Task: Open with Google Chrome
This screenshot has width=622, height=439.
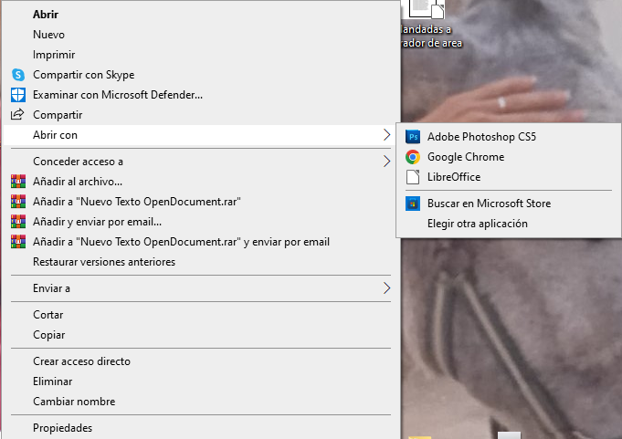Action: pyautogui.click(x=509, y=157)
